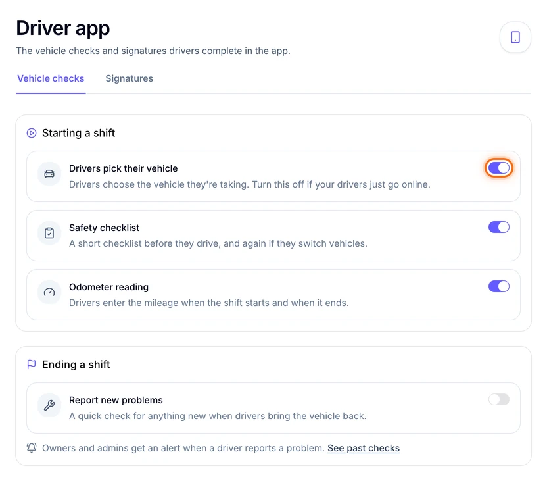Click the "Driver app" page title
Viewport: 547px width, 481px height.
(63, 28)
